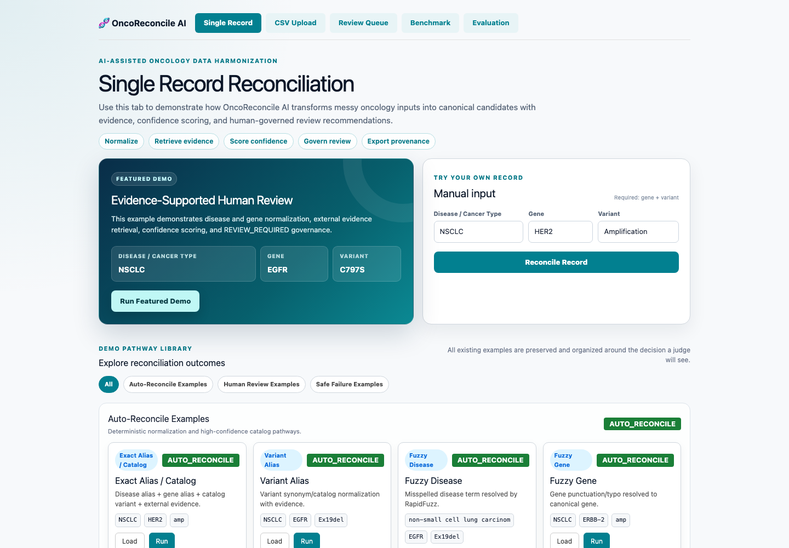Click the Manual input heading
Image resolution: width=789 pixels, height=548 pixels.
coord(465,193)
